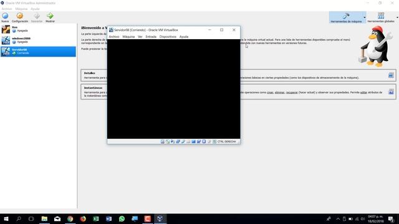
Task: Open Máquina menu in VirtualBox Administrador
Action: tap(21, 9)
